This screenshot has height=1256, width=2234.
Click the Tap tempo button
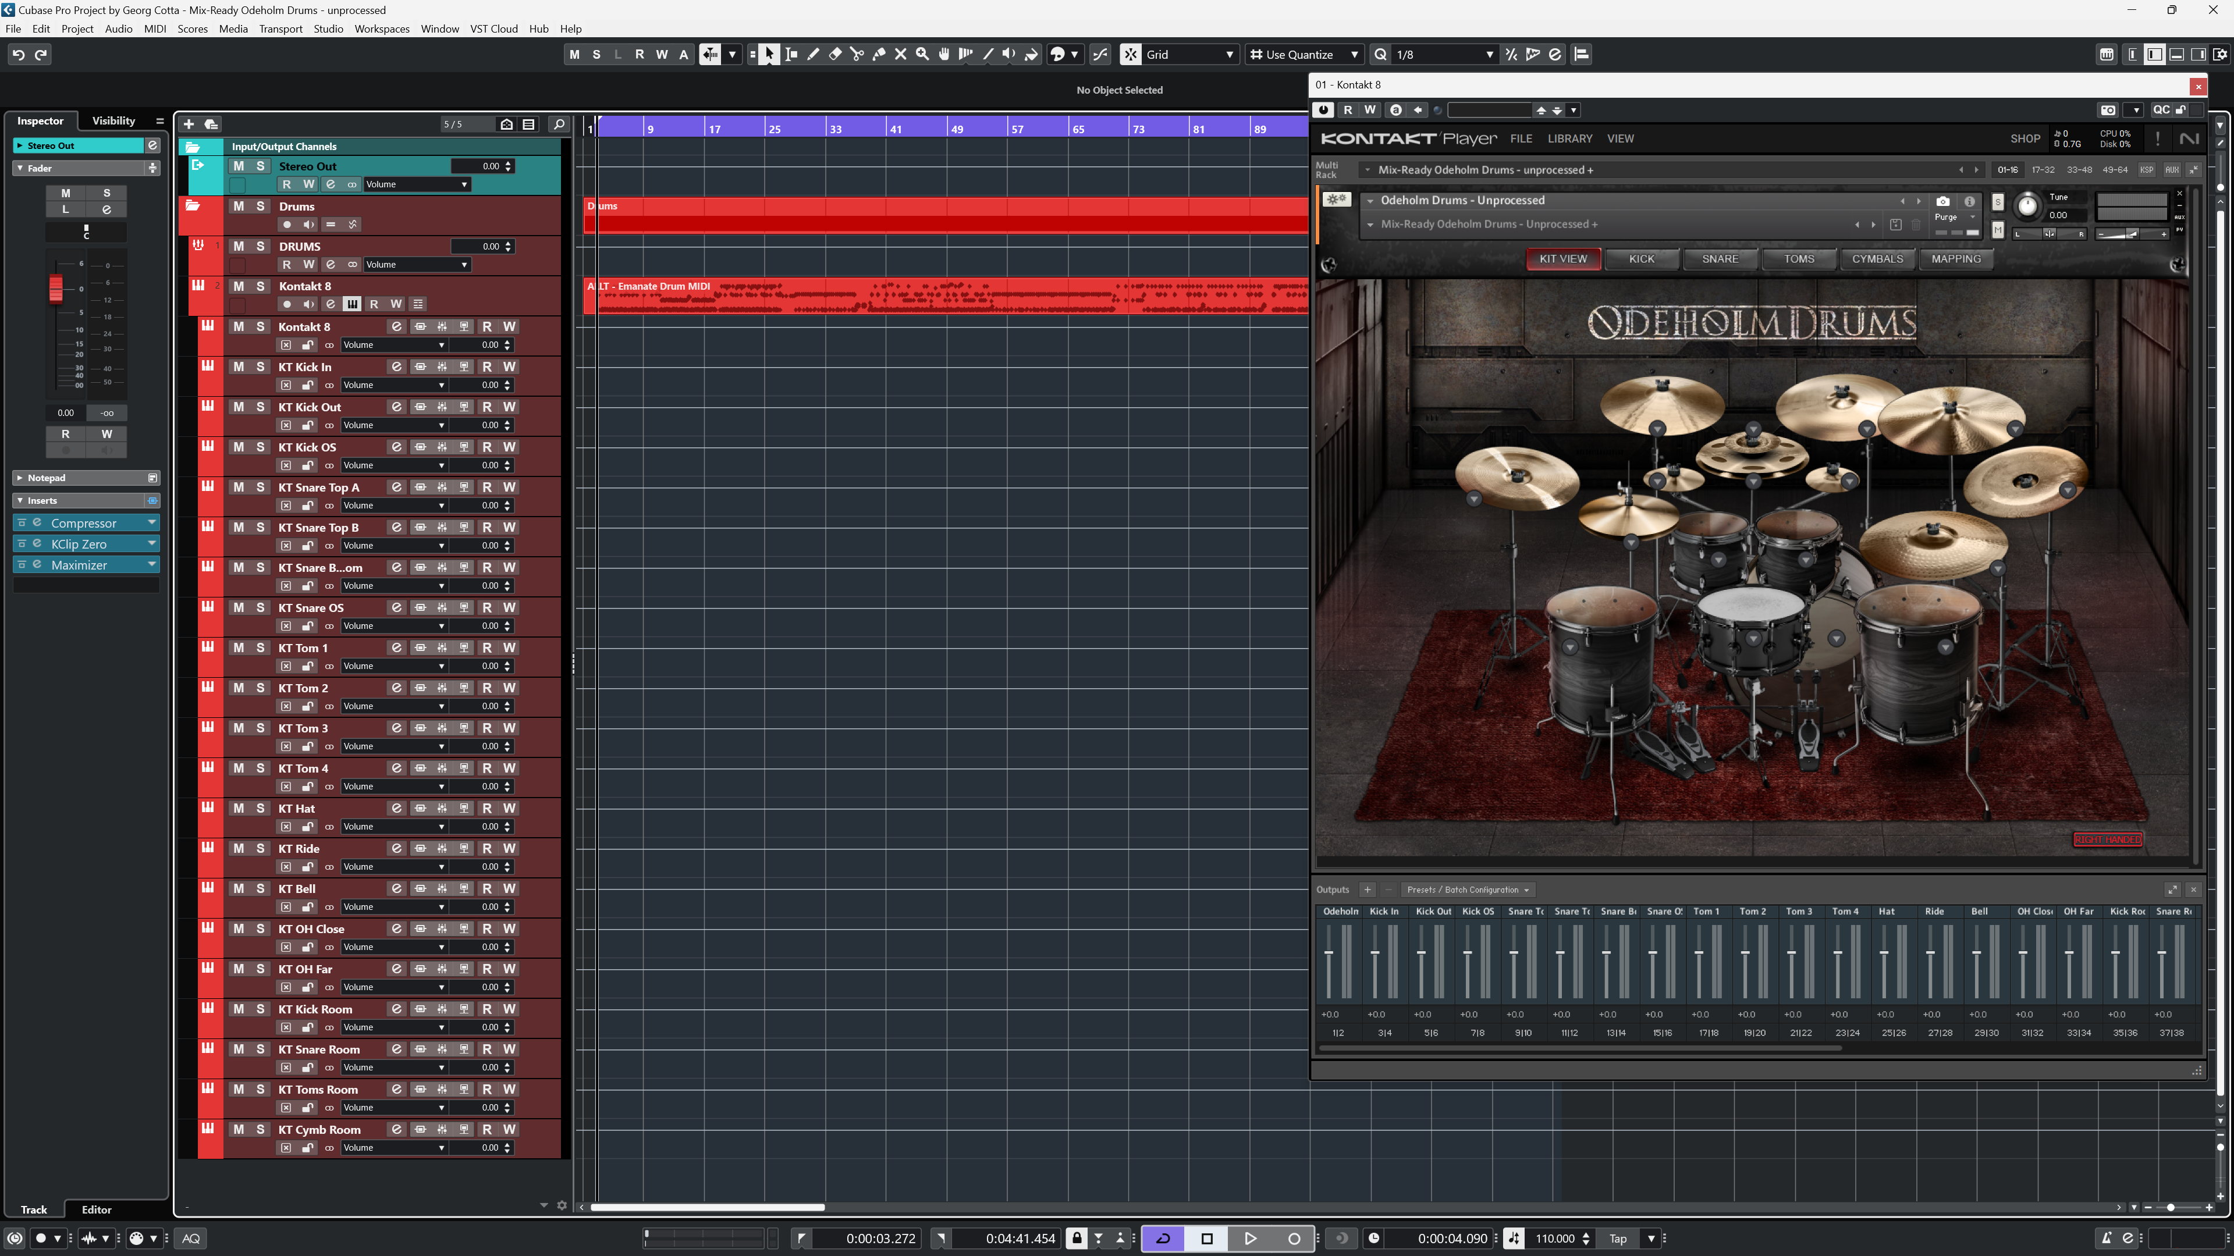[1617, 1238]
